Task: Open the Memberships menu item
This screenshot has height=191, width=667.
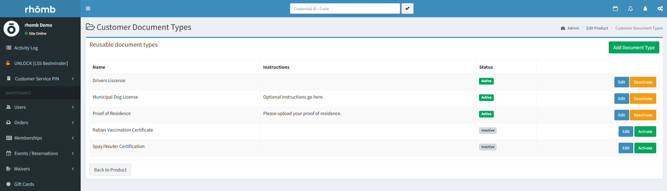Action: point(40,138)
